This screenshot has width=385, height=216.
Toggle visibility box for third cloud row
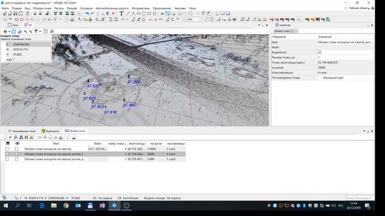(x=16, y=159)
